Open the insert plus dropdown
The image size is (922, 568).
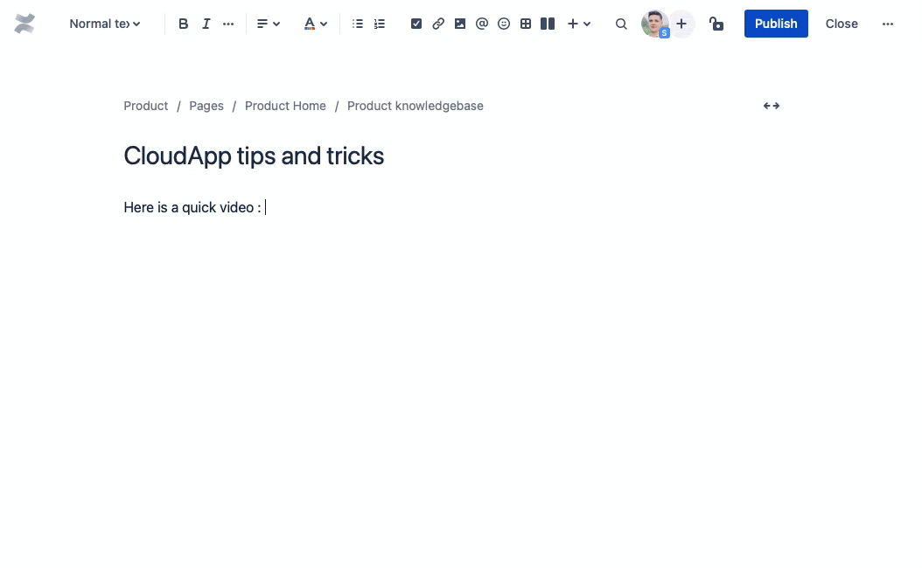(578, 24)
